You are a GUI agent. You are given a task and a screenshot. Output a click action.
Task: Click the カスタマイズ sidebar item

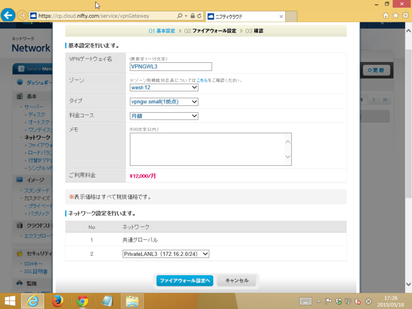click(37, 198)
